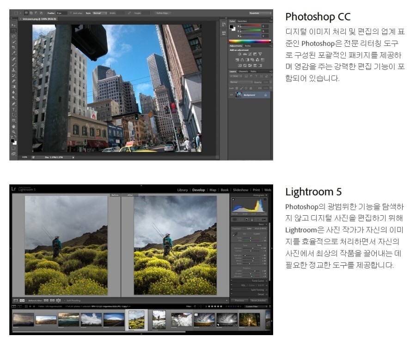The image size is (416, 355).
Task: Click the color spectrum ramp in Photoshop
Action: (250, 41)
